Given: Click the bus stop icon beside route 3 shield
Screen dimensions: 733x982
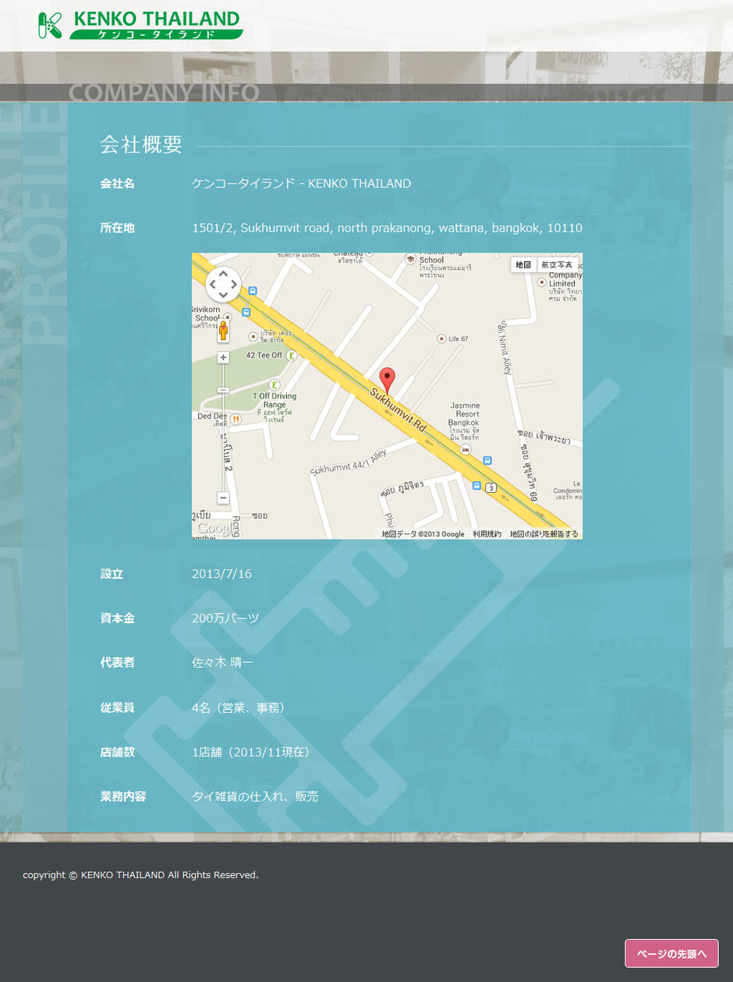Looking at the screenshot, I should coord(476,485).
